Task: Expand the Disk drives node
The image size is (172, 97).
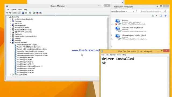Action: pyautogui.click(x=10, y=23)
